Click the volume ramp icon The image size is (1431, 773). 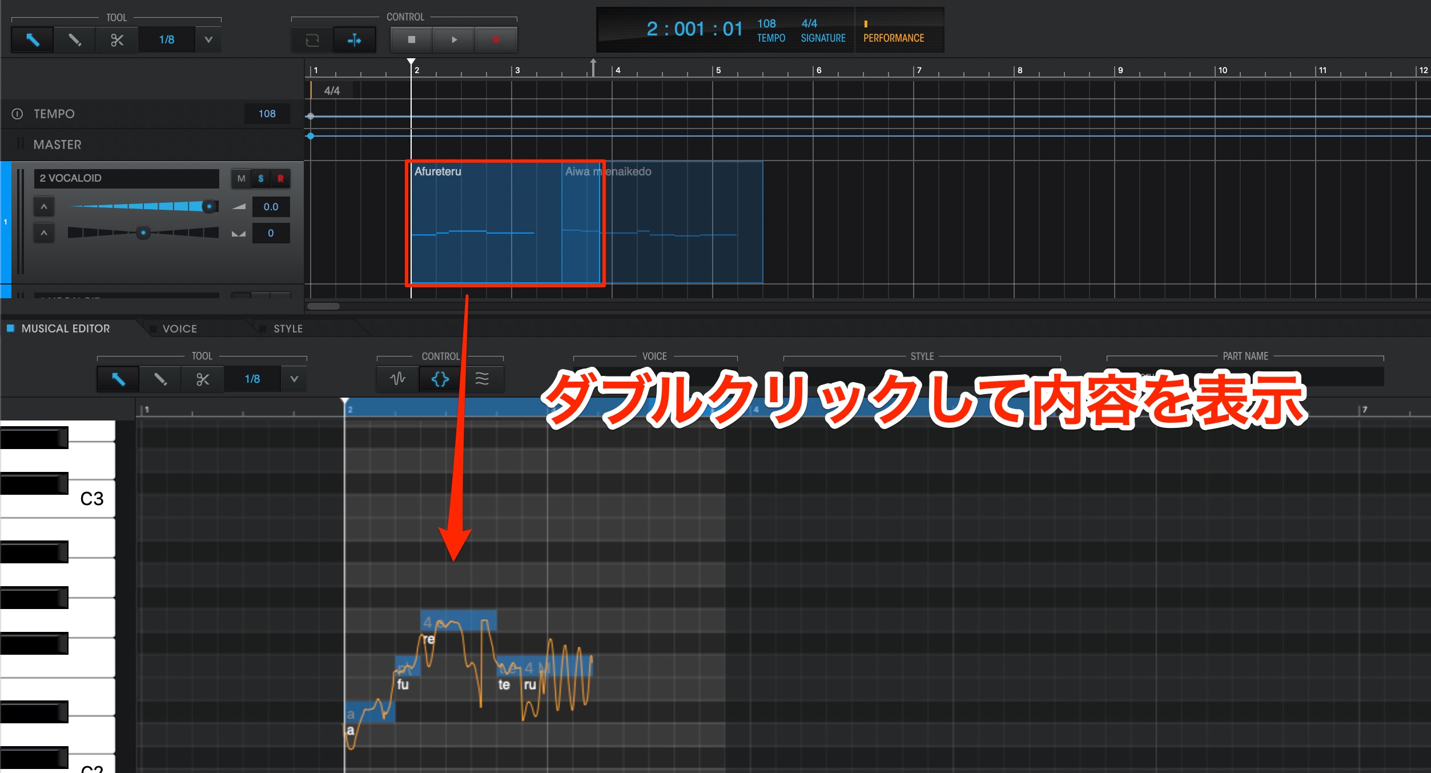click(x=239, y=206)
